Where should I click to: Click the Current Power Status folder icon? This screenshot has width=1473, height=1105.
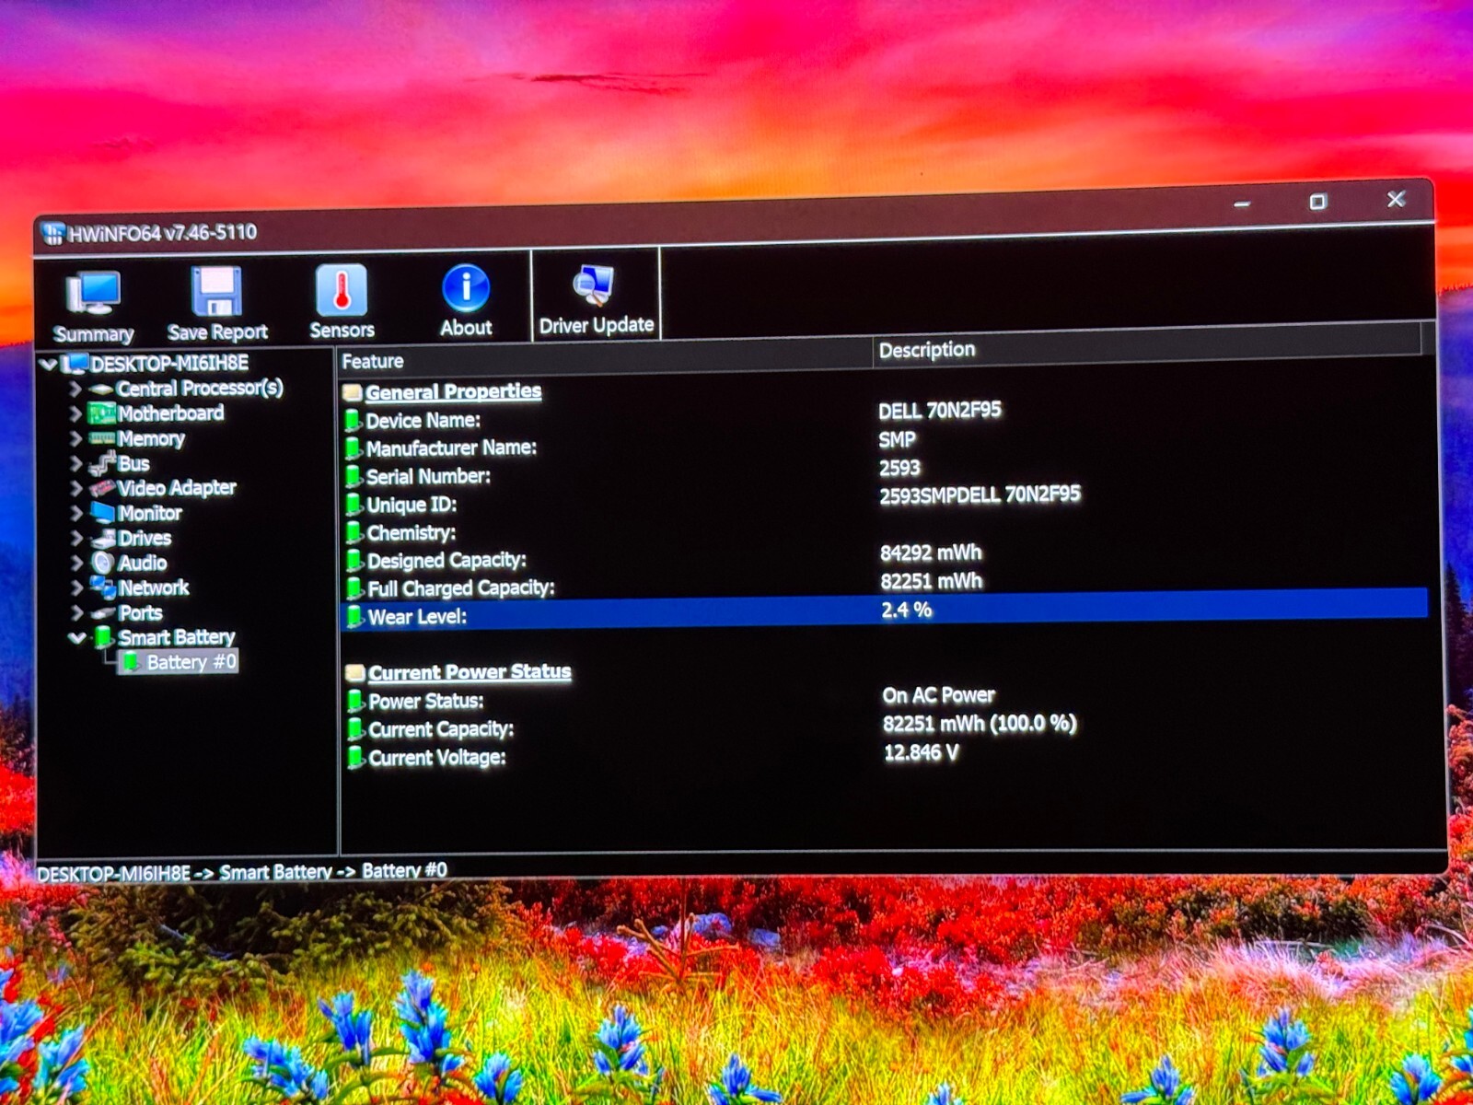[355, 673]
